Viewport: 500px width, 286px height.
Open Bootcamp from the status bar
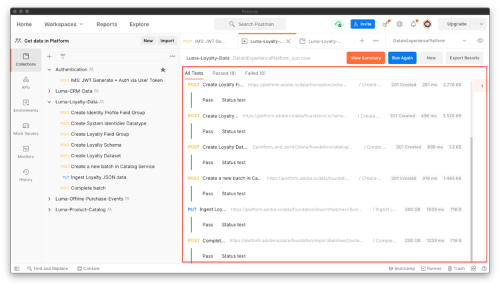[x=401, y=269]
